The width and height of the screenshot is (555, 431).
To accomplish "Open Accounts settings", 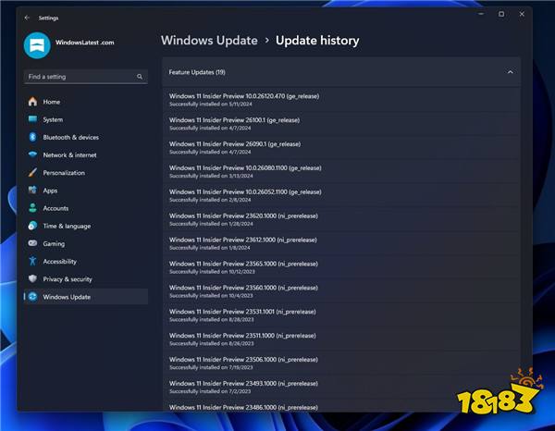I will coord(86,208).
